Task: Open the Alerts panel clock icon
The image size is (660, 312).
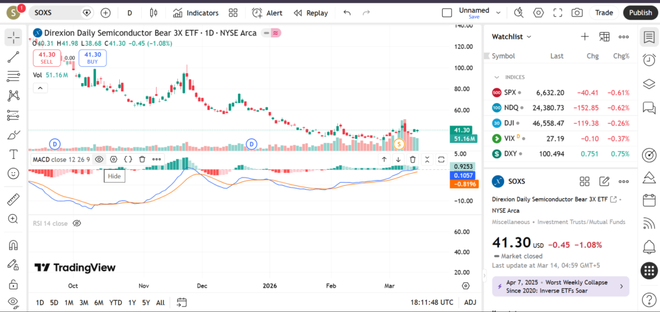Action: click(648, 60)
